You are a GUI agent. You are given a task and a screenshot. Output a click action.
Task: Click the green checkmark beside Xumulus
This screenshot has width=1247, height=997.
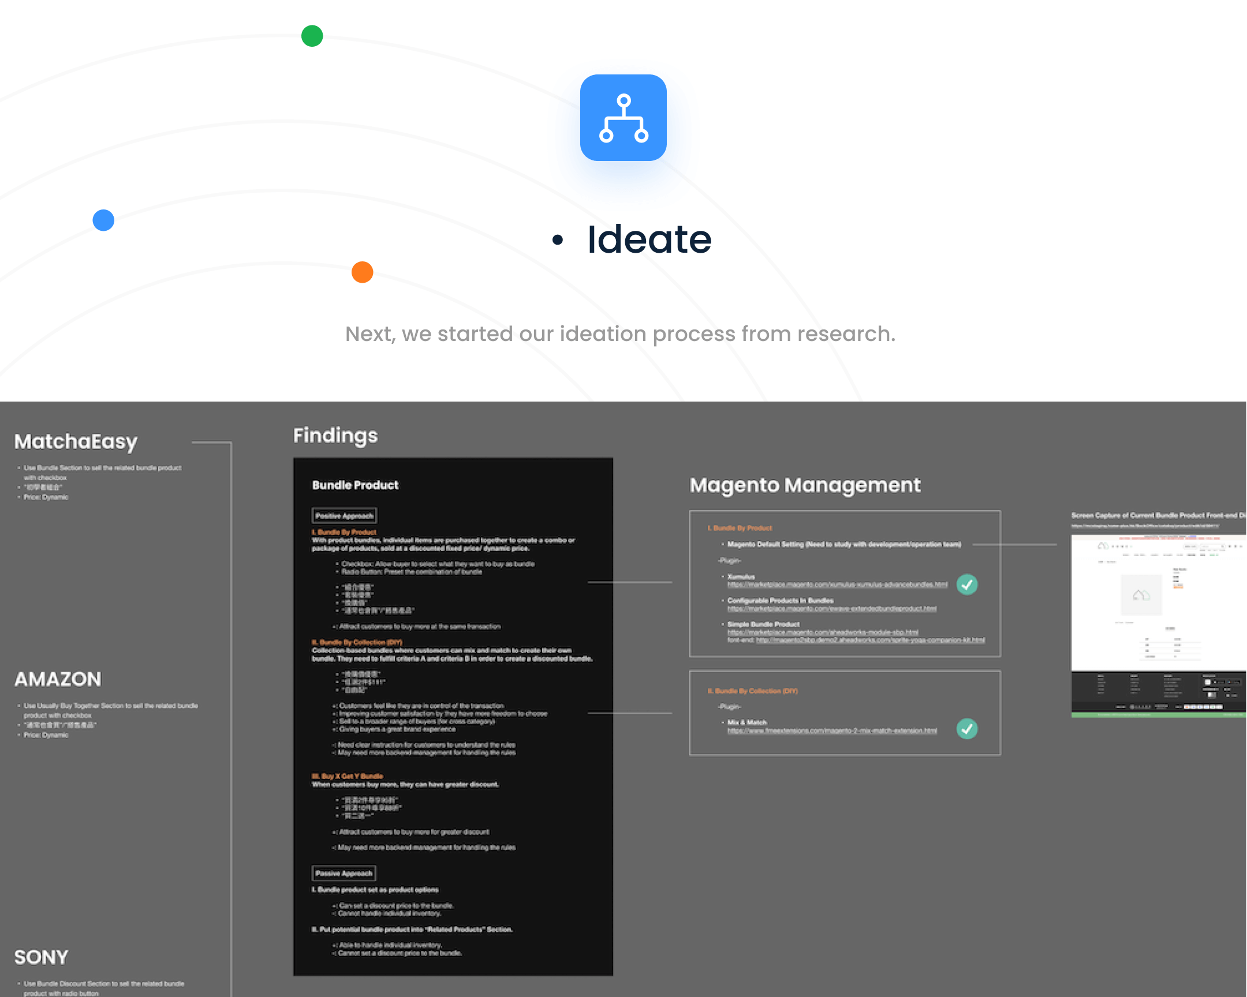(x=966, y=584)
